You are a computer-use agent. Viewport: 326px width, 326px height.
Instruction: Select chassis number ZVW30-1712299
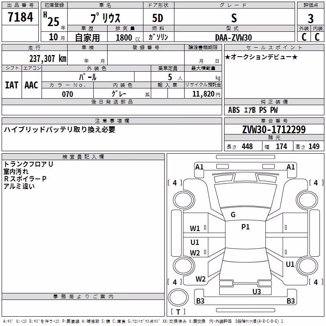pos(274,130)
